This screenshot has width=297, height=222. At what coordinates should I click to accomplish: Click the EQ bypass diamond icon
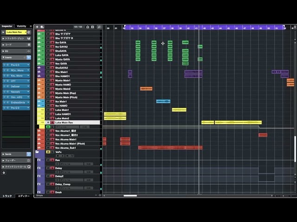(29, 51)
